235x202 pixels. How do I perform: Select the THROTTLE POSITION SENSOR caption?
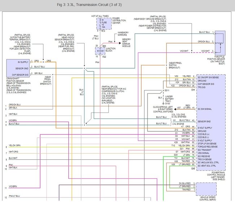click(216, 60)
